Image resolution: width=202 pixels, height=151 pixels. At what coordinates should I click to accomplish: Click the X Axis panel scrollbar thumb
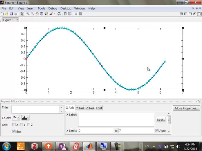(x=169, y=120)
